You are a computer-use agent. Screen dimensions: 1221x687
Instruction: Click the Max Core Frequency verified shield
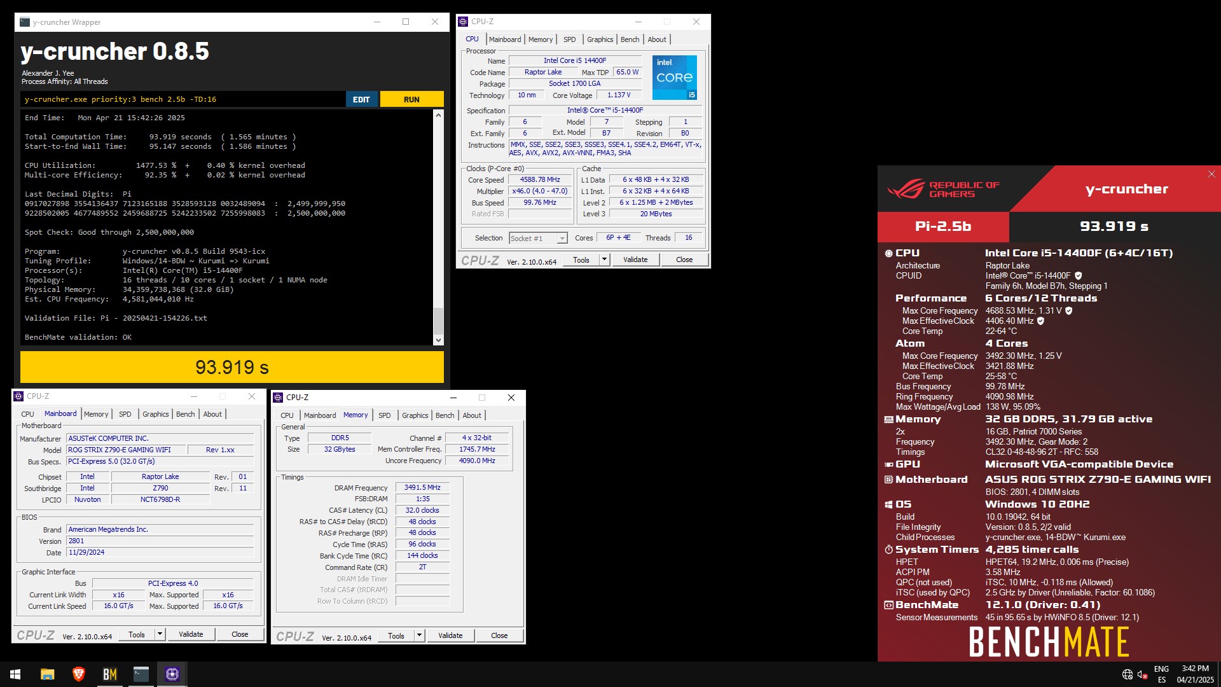coord(1068,311)
